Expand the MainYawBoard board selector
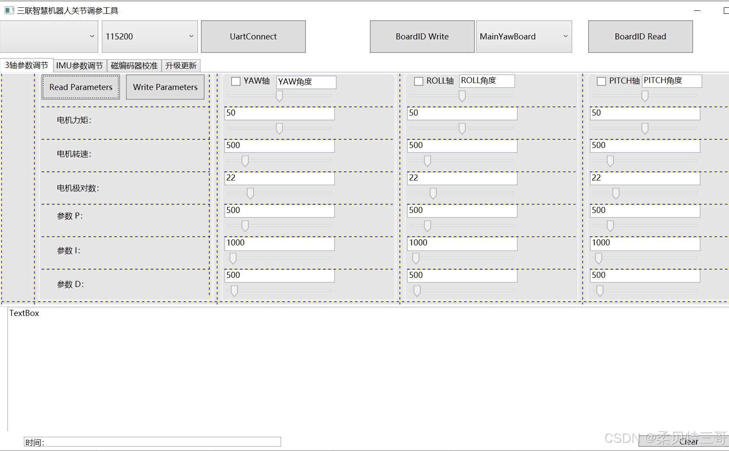Image resolution: width=729 pixels, height=451 pixels. [524, 36]
